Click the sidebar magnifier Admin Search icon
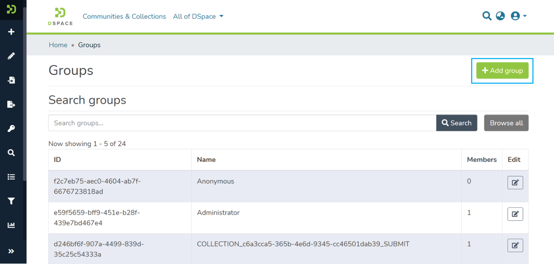 pos(11,153)
